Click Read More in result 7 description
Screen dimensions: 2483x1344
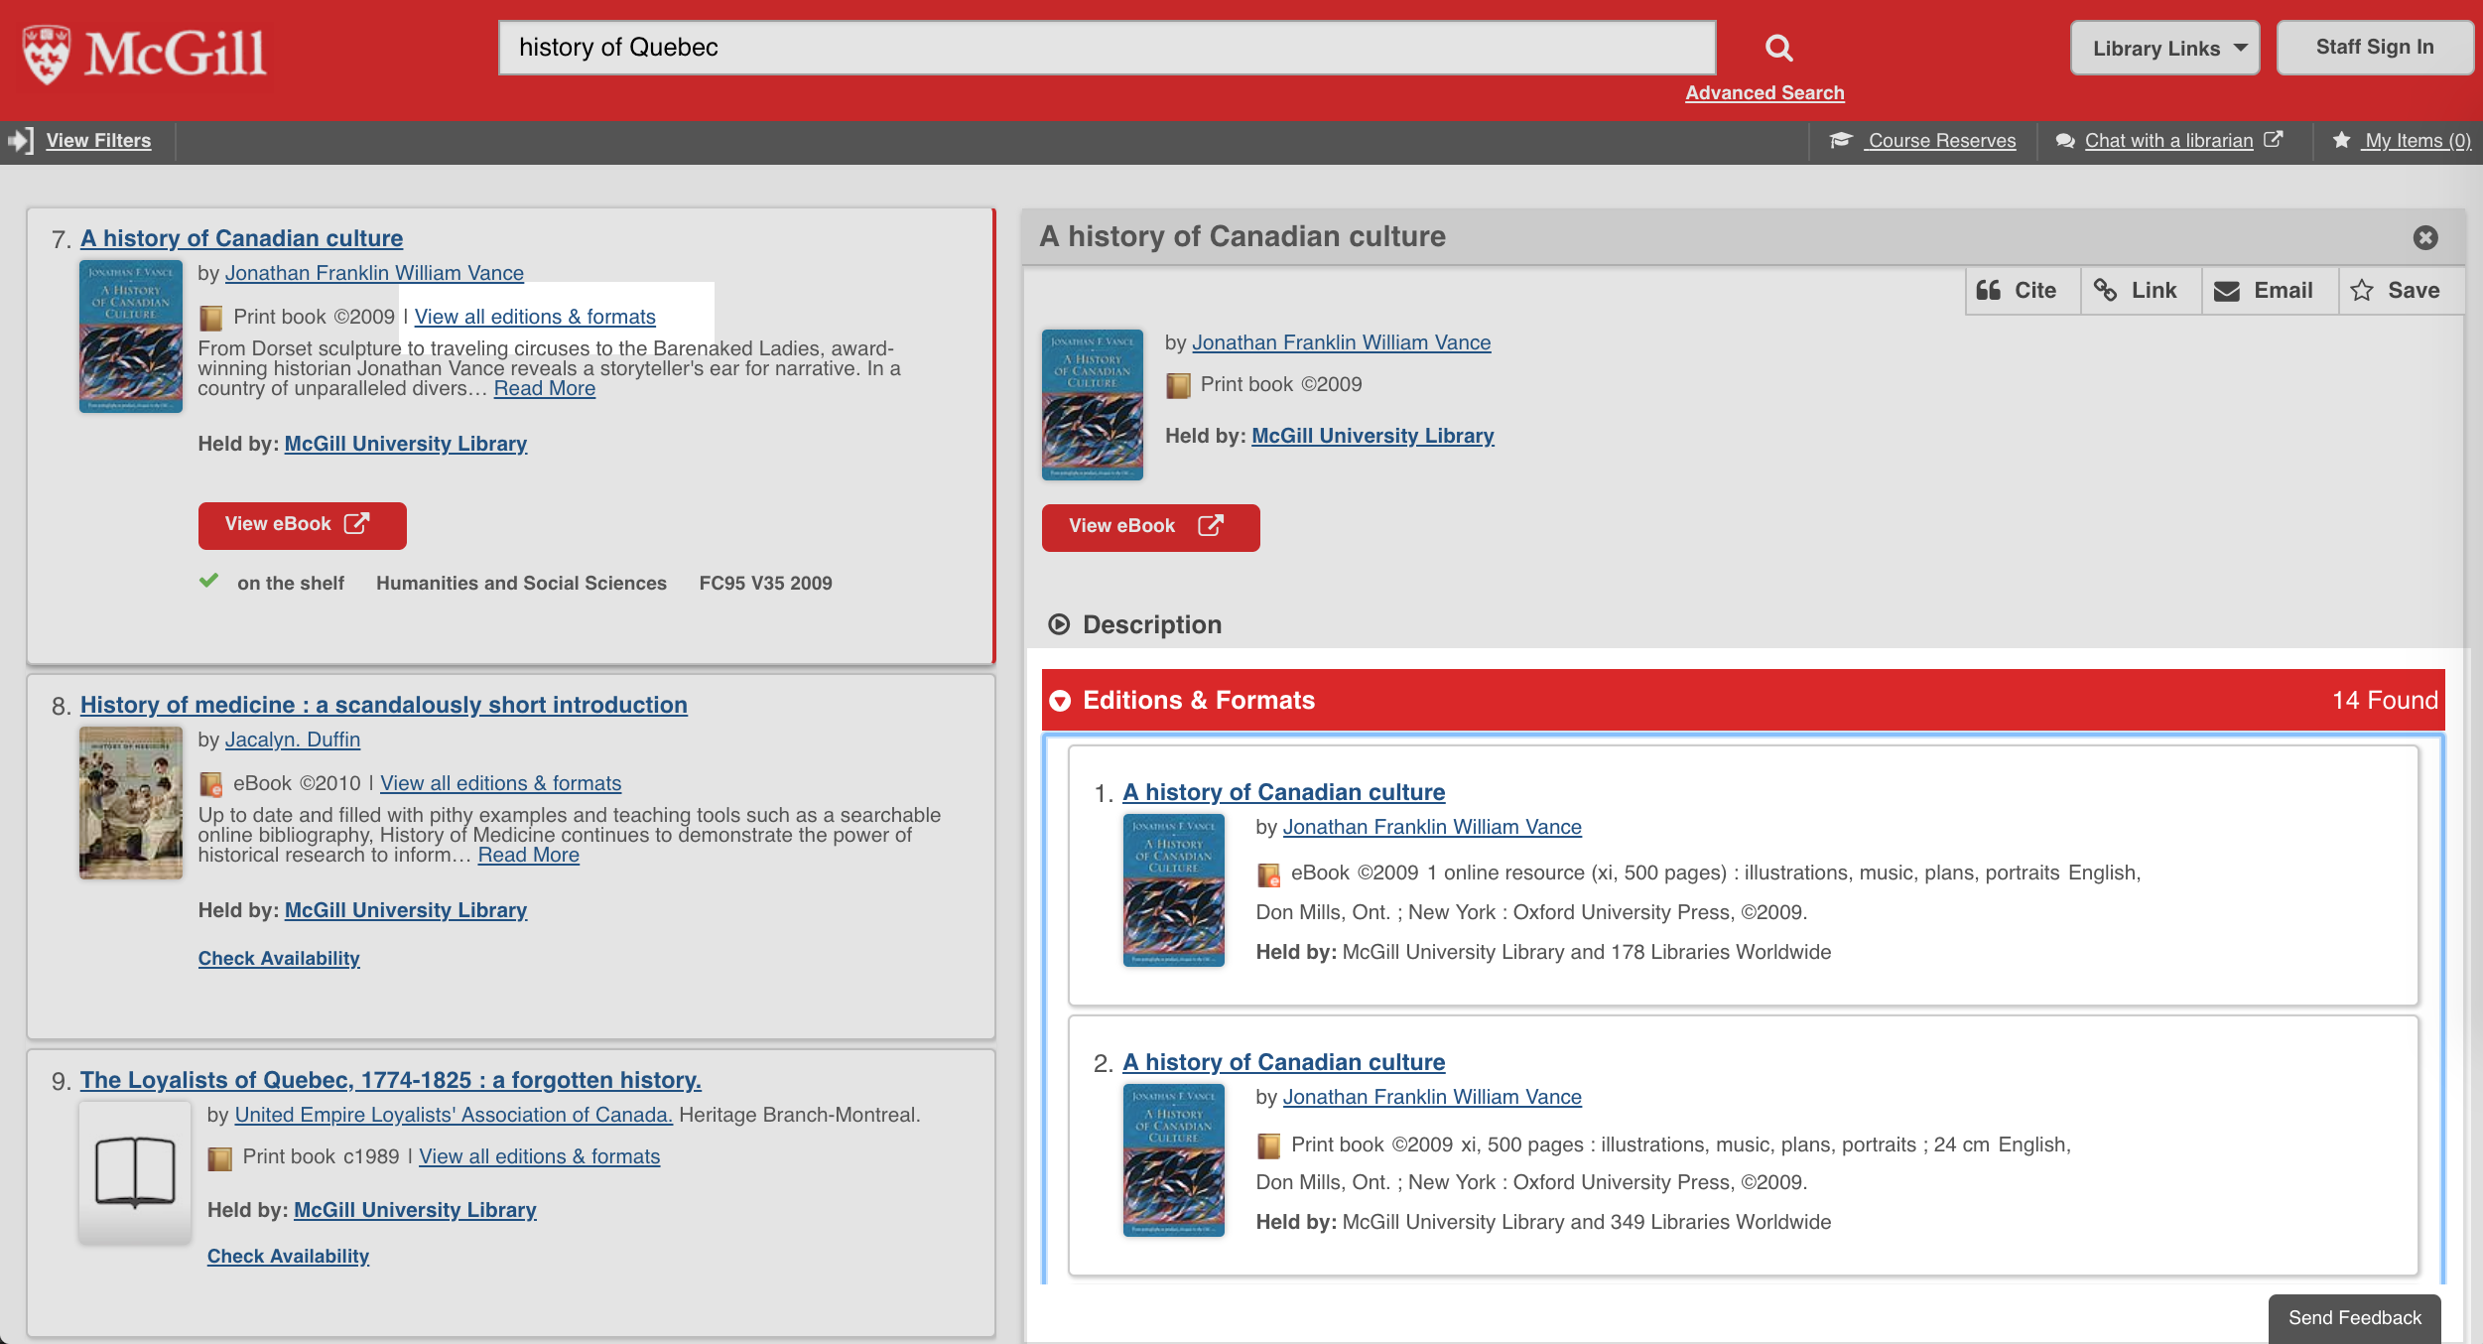[x=545, y=388]
